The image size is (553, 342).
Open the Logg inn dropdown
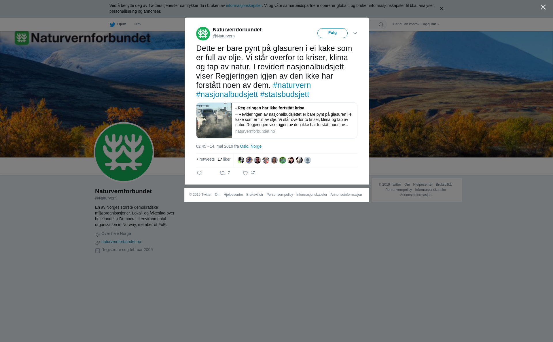click(430, 24)
